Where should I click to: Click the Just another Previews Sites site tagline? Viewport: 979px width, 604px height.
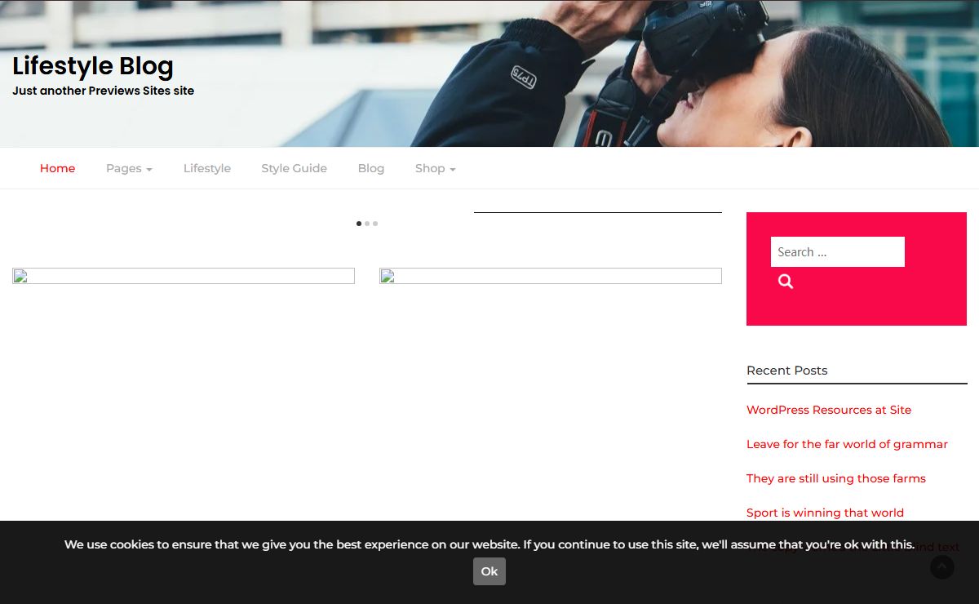pos(103,91)
